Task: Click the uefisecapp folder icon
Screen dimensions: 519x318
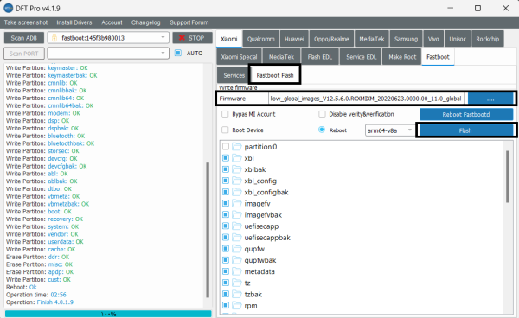Action: (236, 226)
